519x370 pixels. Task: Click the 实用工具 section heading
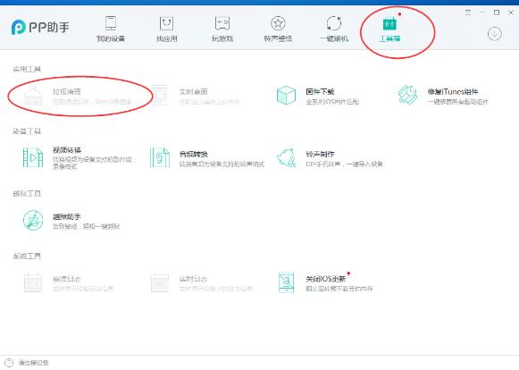tap(27, 69)
